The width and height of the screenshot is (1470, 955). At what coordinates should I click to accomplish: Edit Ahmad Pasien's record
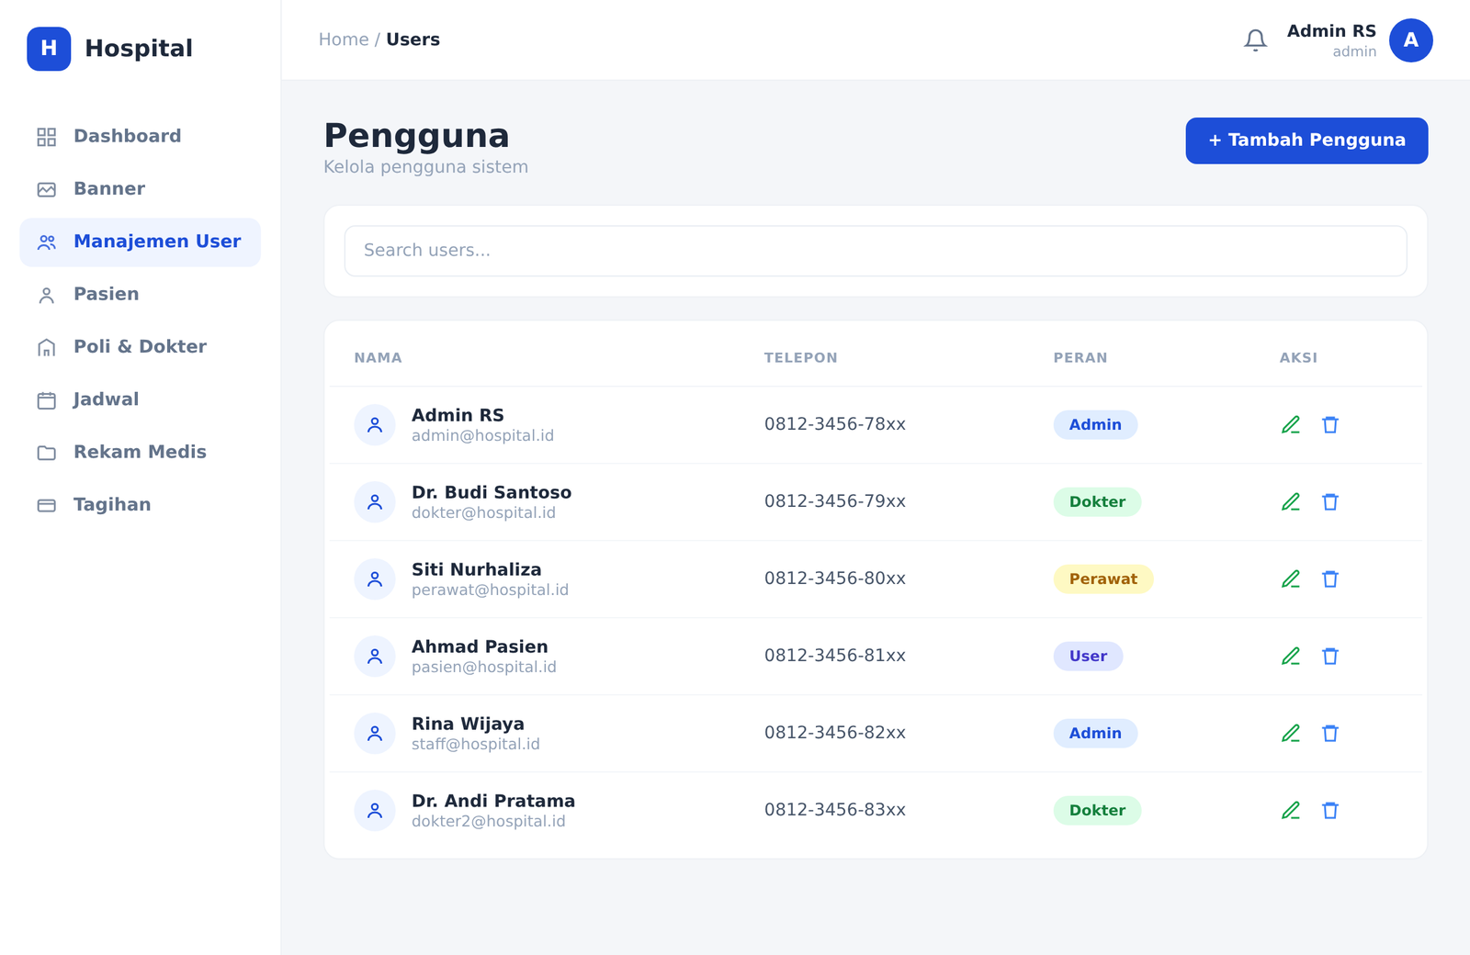coord(1291,656)
